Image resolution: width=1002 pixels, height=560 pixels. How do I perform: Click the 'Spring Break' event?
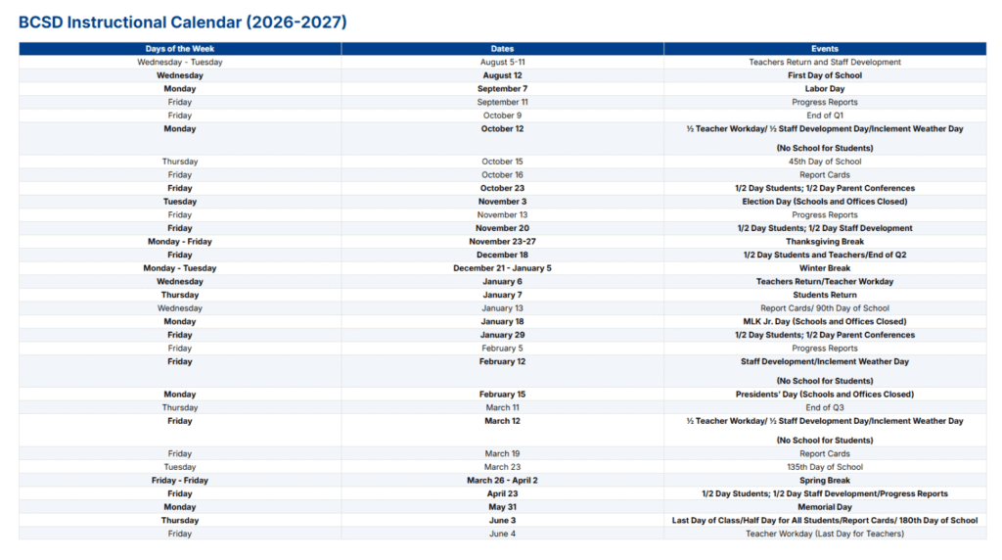pos(825,481)
